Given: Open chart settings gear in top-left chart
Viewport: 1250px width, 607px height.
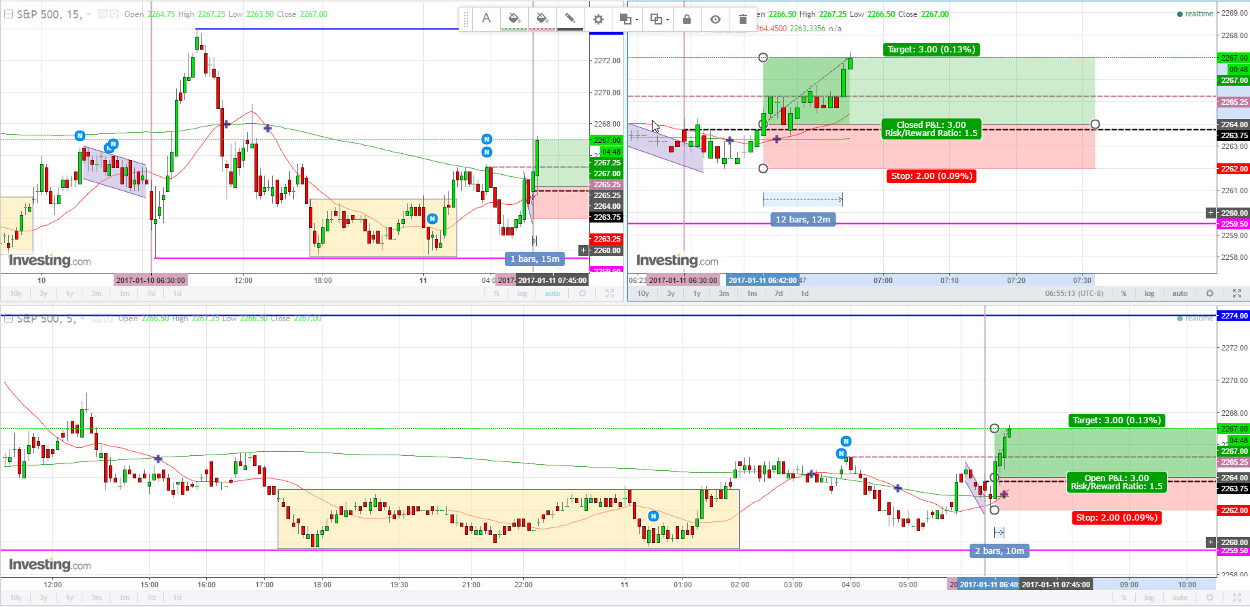Looking at the screenshot, I should pos(582,294).
